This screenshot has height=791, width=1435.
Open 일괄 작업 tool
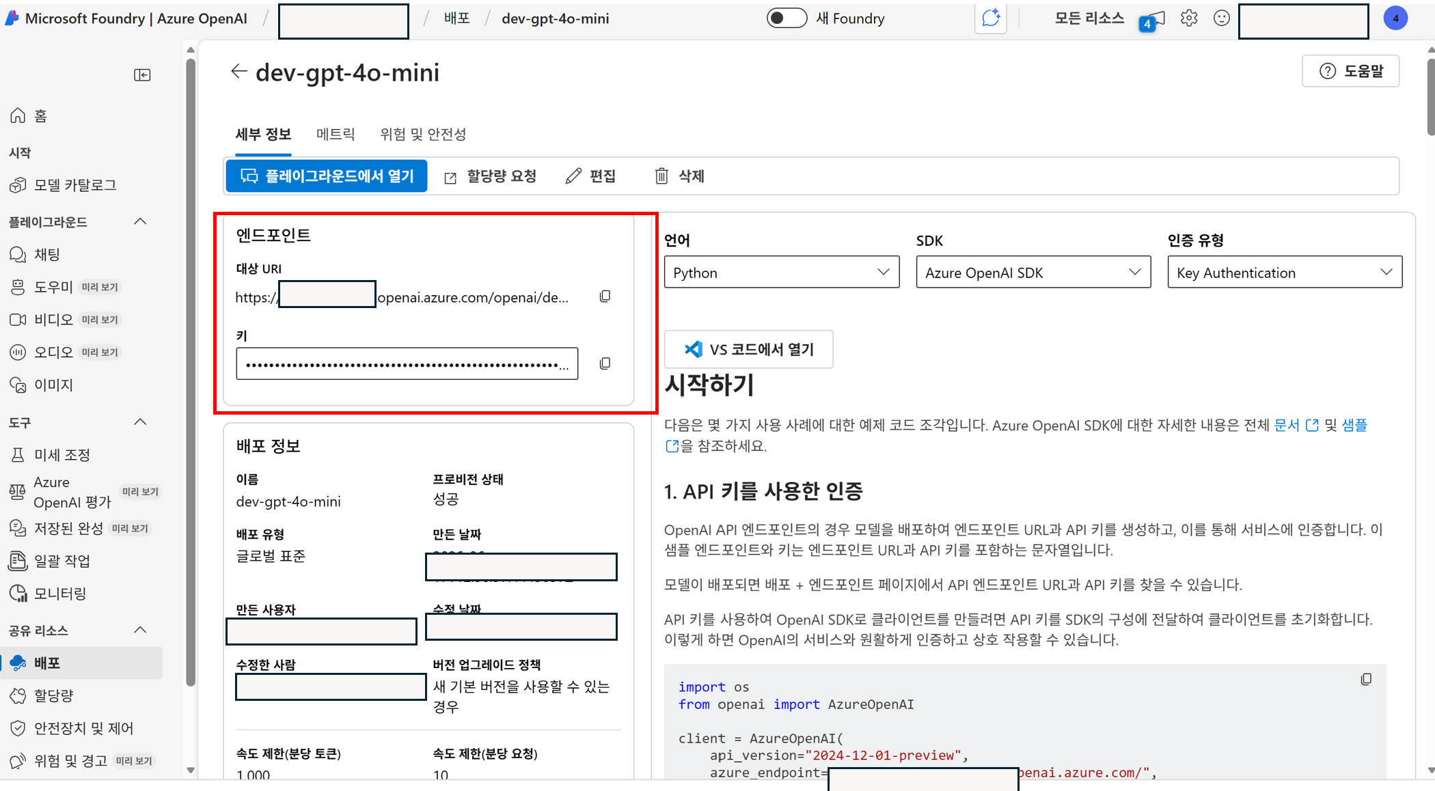click(x=50, y=561)
